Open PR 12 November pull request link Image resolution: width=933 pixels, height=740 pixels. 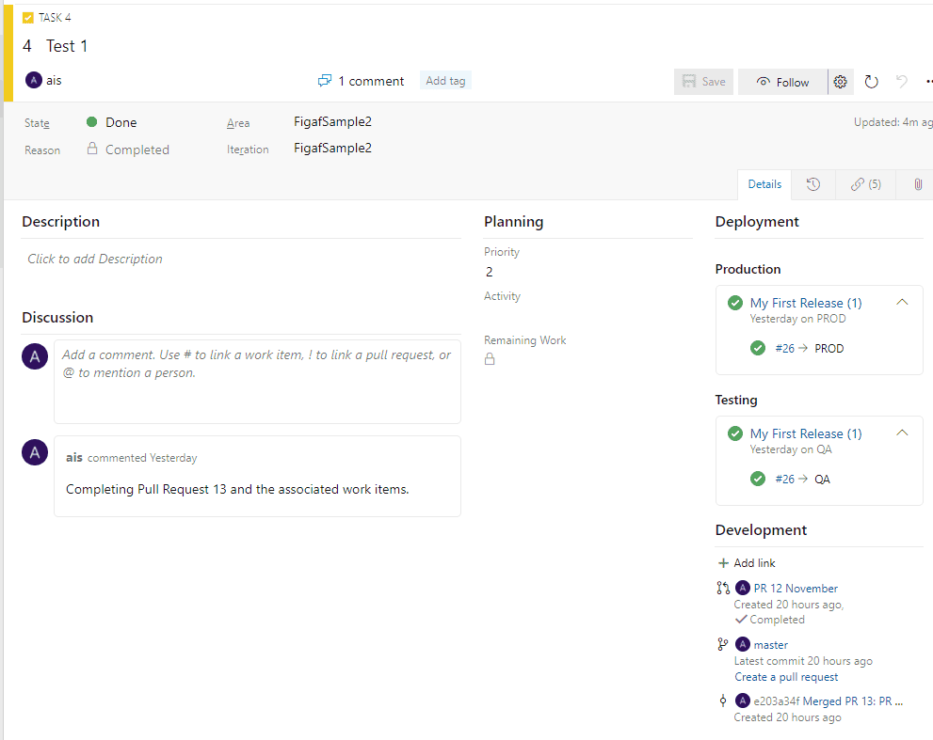click(x=796, y=589)
